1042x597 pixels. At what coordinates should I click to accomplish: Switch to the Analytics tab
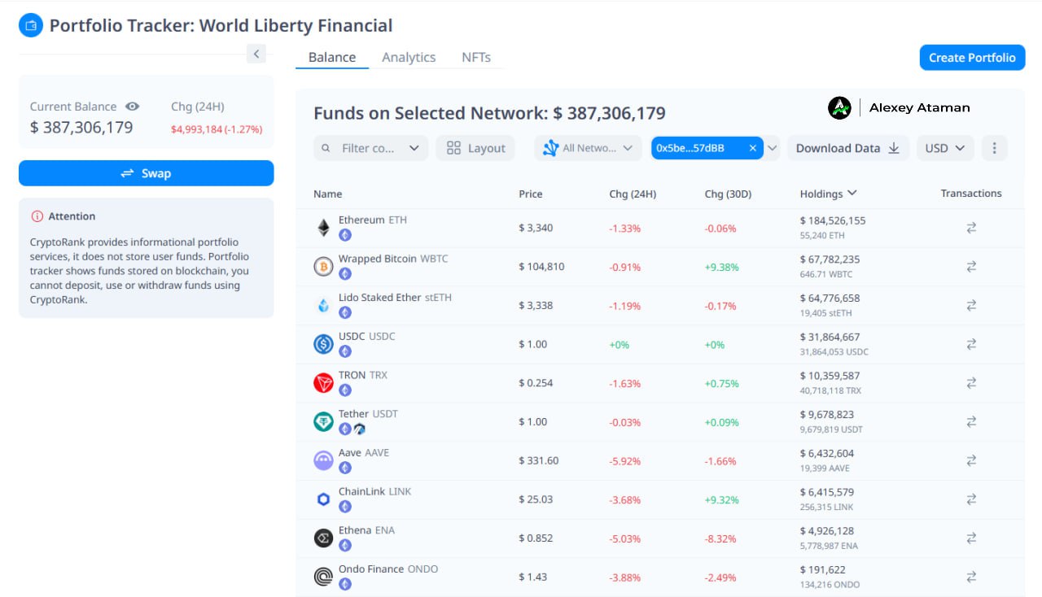[x=409, y=57]
